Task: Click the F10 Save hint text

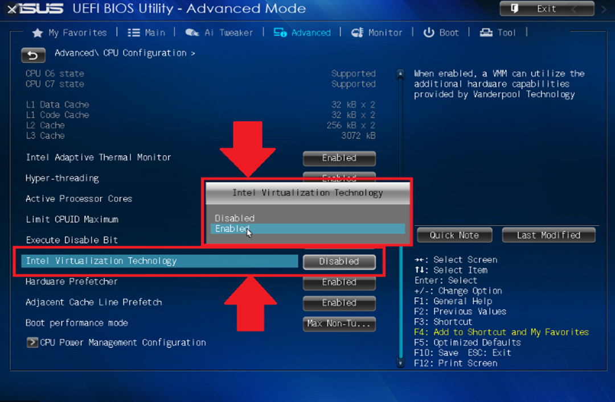Action: (x=436, y=353)
